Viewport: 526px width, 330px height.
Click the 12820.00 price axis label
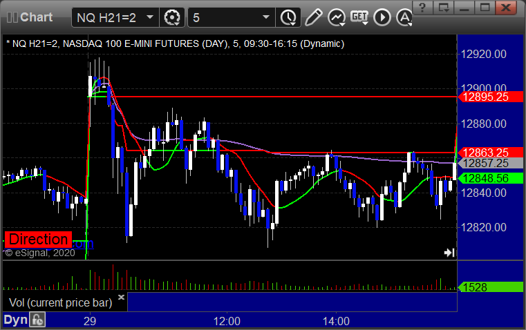coord(483,228)
